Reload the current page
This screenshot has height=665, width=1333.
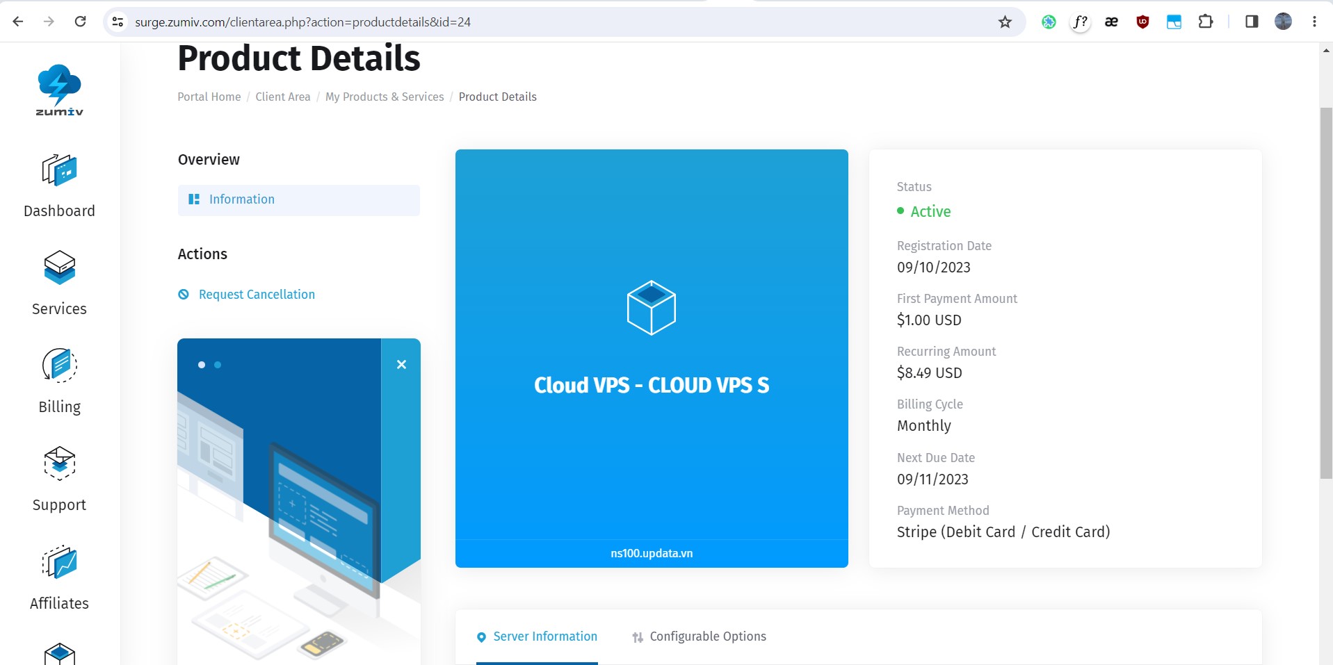(x=81, y=22)
